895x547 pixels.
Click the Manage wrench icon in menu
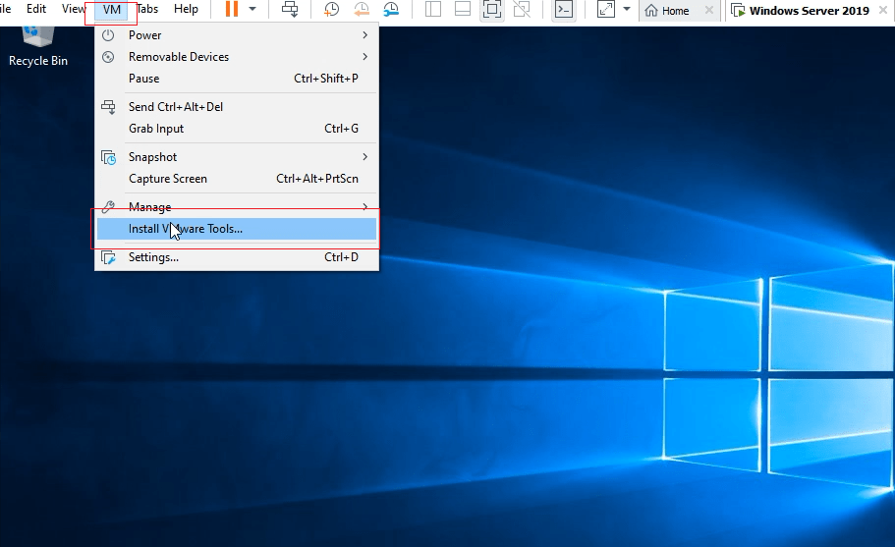(108, 206)
